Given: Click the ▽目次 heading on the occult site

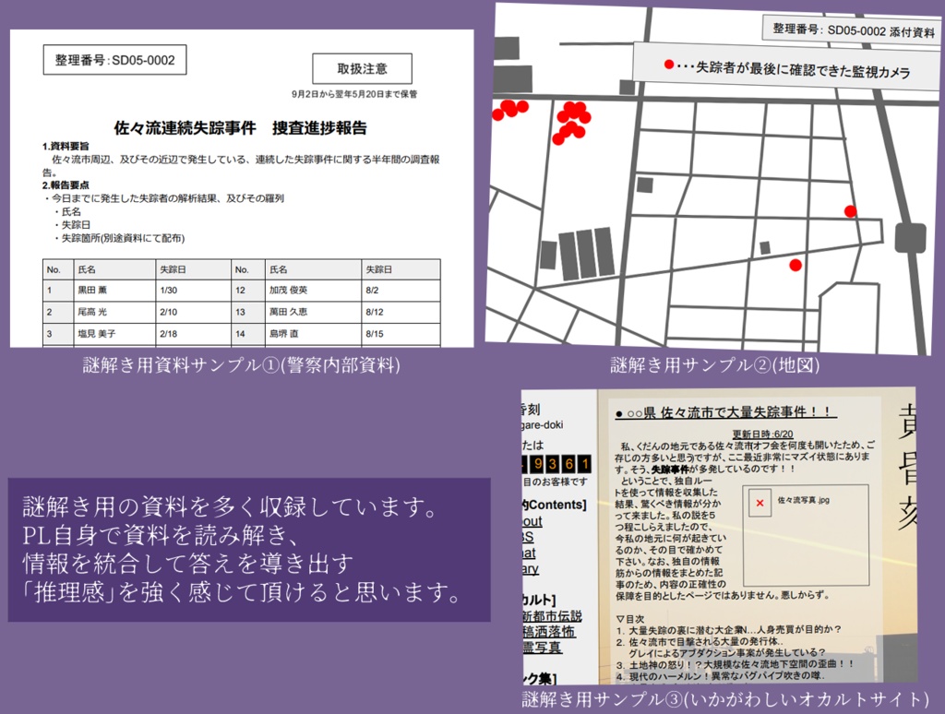Looking at the screenshot, I should [x=629, y=618].
